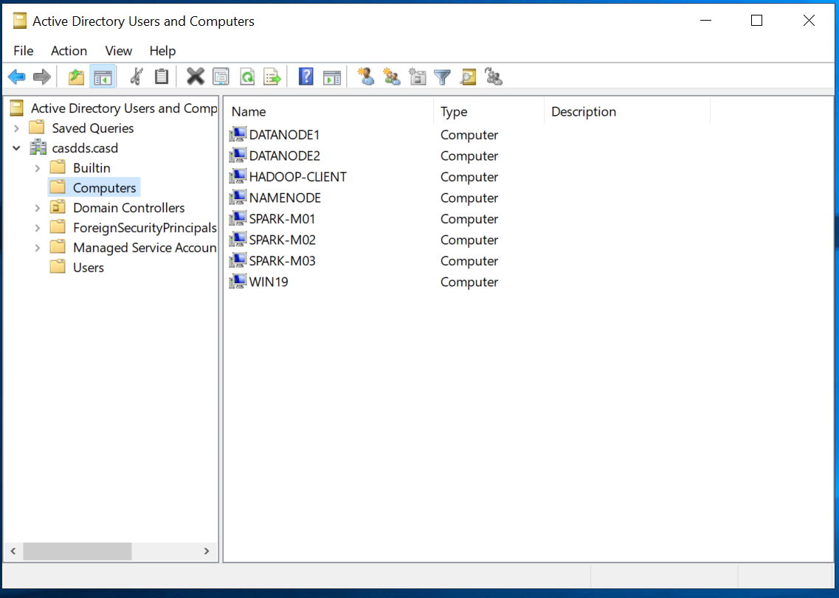Image resolution: width=839 pixels, height=598 pixels.
Task: Refresh the list using the refresh icon
Action: coord(246,76)
